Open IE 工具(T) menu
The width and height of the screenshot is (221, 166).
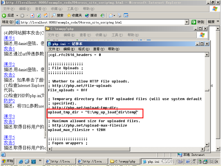(x=73, y=9)
